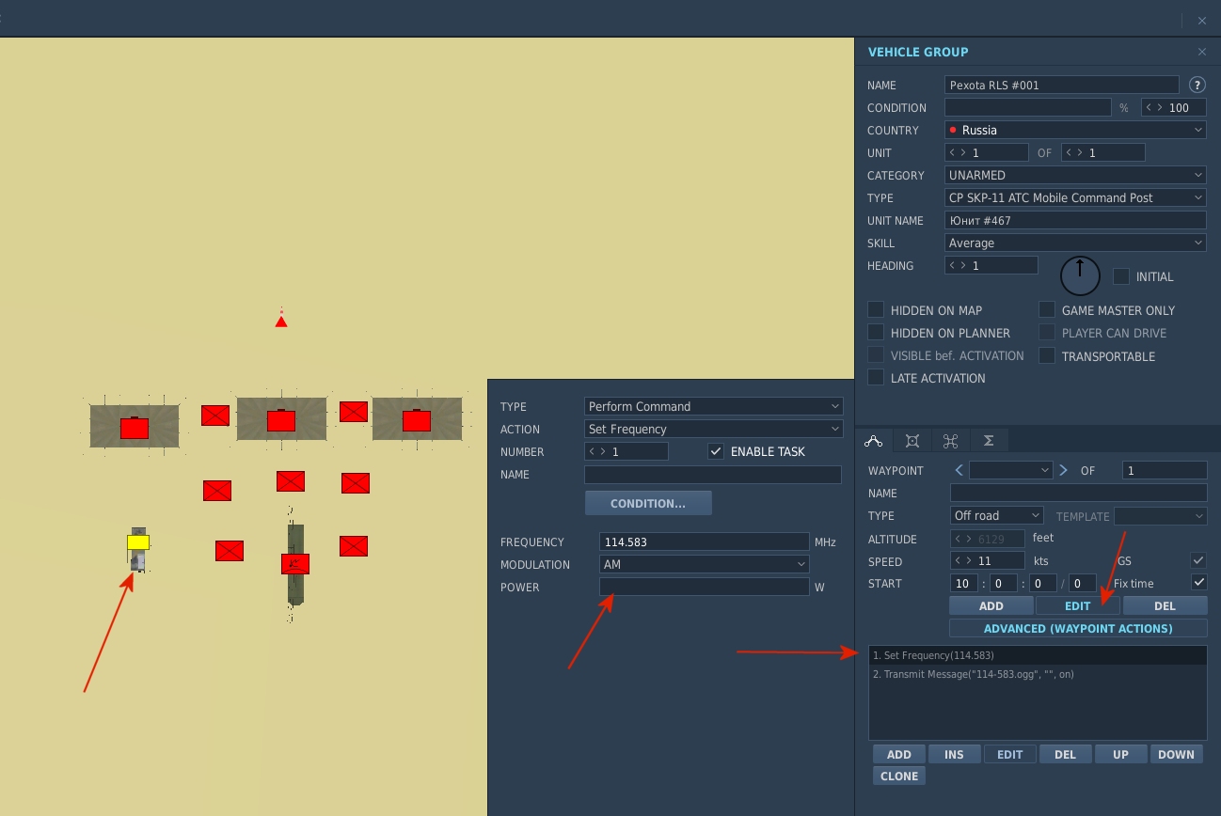Go to next waypoint arrow
Viewport: 1221px width, 816px height.
click(x=1063, y=470)
